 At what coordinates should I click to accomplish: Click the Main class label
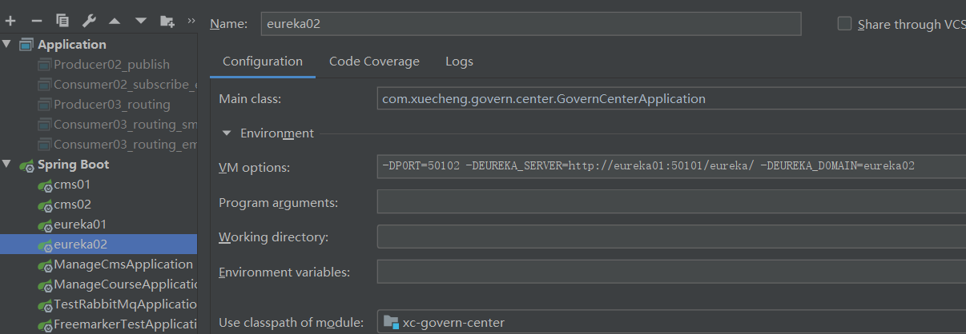coord(250,98)
